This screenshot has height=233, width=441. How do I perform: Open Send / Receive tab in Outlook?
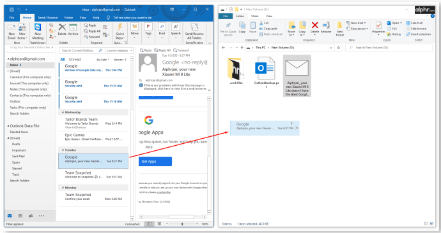(x=48, y=18)
